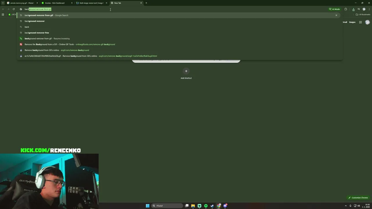Open the Google apps grid icon
The height and width of the screenshot is (209, 372).
[360, 22]
